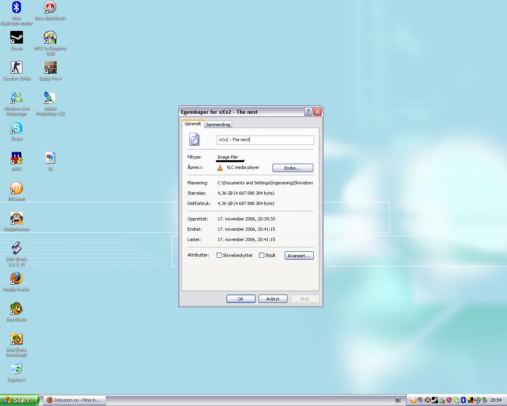This screenshot has width=507, height=406.
Task: Select the MediaMonkey desktop icon
Action: click(x=16, y=218)
